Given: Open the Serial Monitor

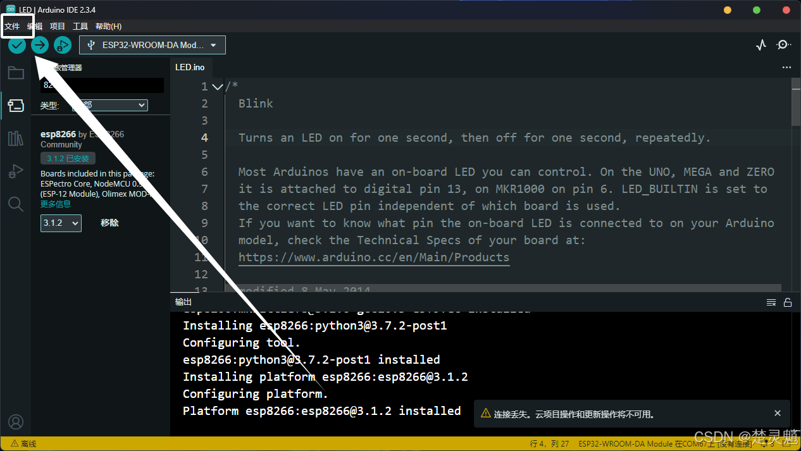Looking at the screenshot, I should [784, 45].
